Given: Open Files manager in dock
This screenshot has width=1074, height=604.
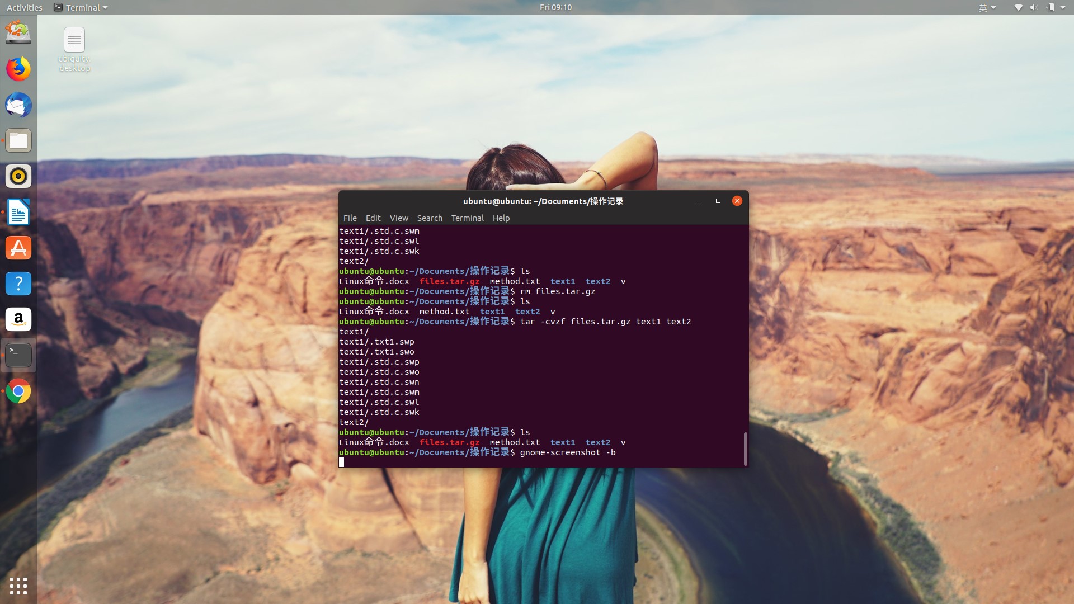Looking at the screenshot, I should coord(18,140).
